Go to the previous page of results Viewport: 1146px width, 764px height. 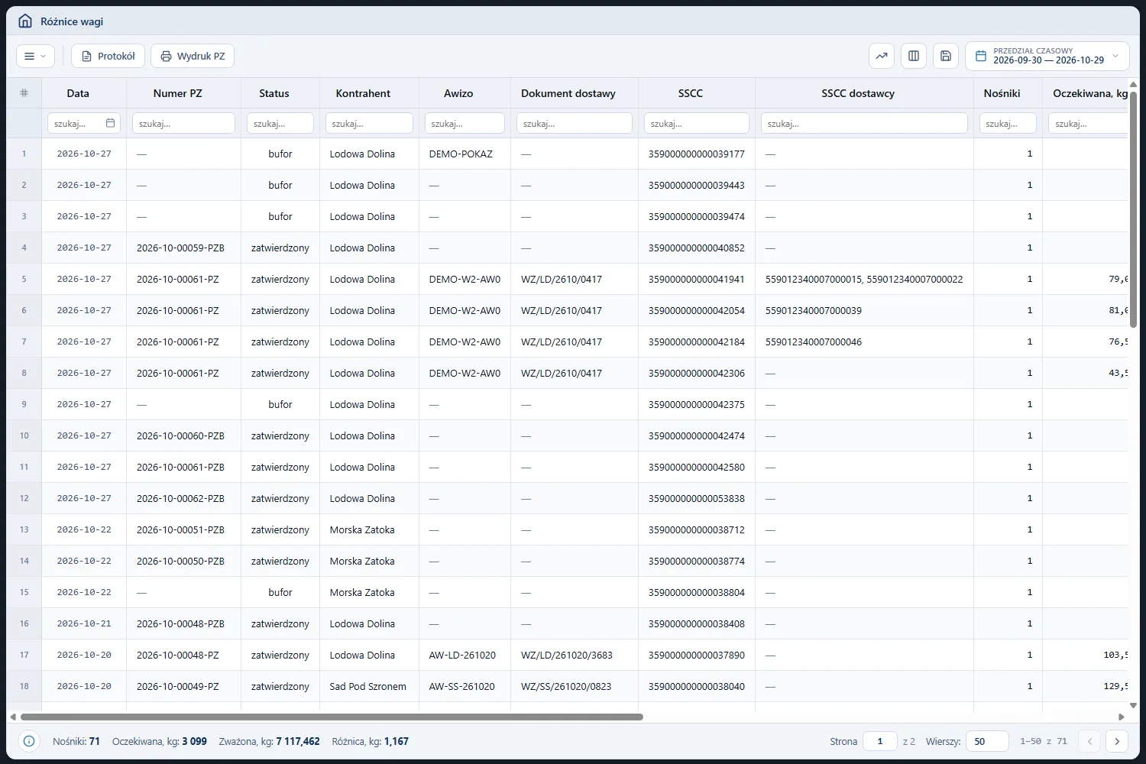(x=1090, y=741)
